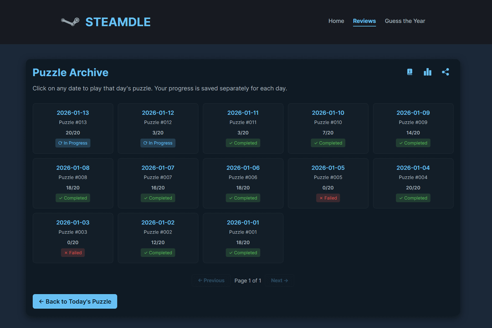
Task: Open the statistics bar chart icon
Action: [427, 72]
